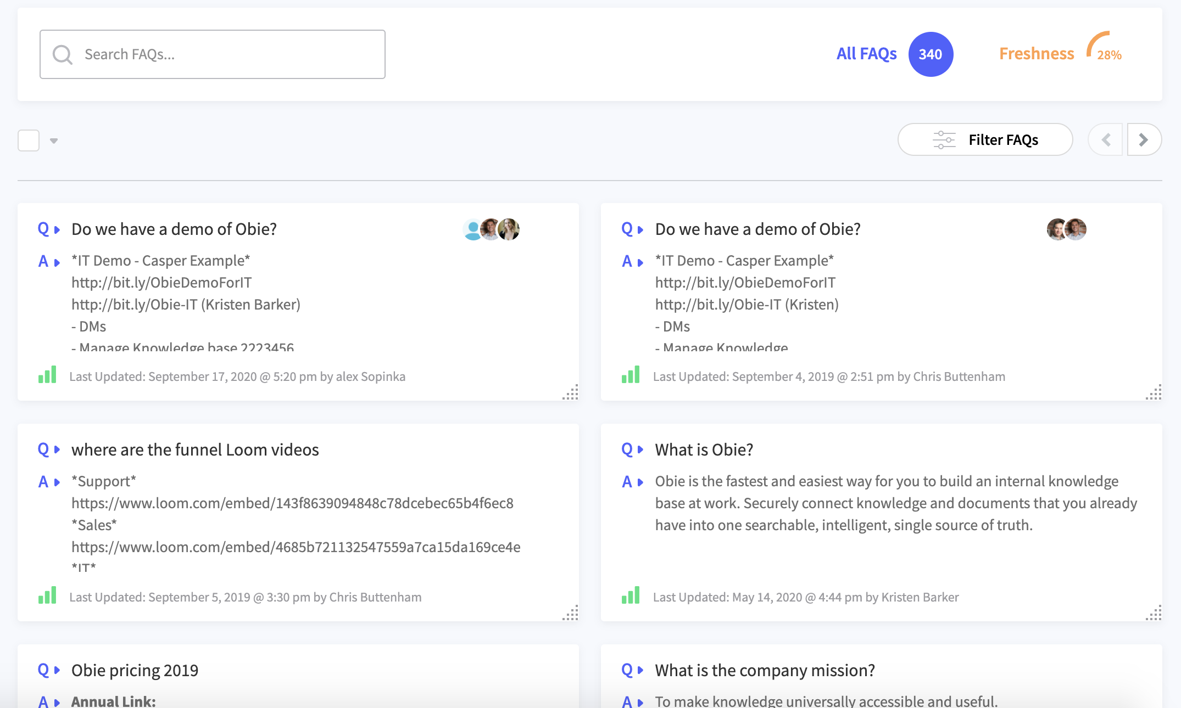1181x708 pixels.
Task: Expand question arrow for What is Obie?
Action: point(640,449)
